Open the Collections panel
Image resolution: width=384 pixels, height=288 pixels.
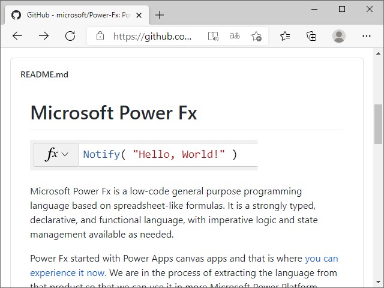(x=311, y=36)
